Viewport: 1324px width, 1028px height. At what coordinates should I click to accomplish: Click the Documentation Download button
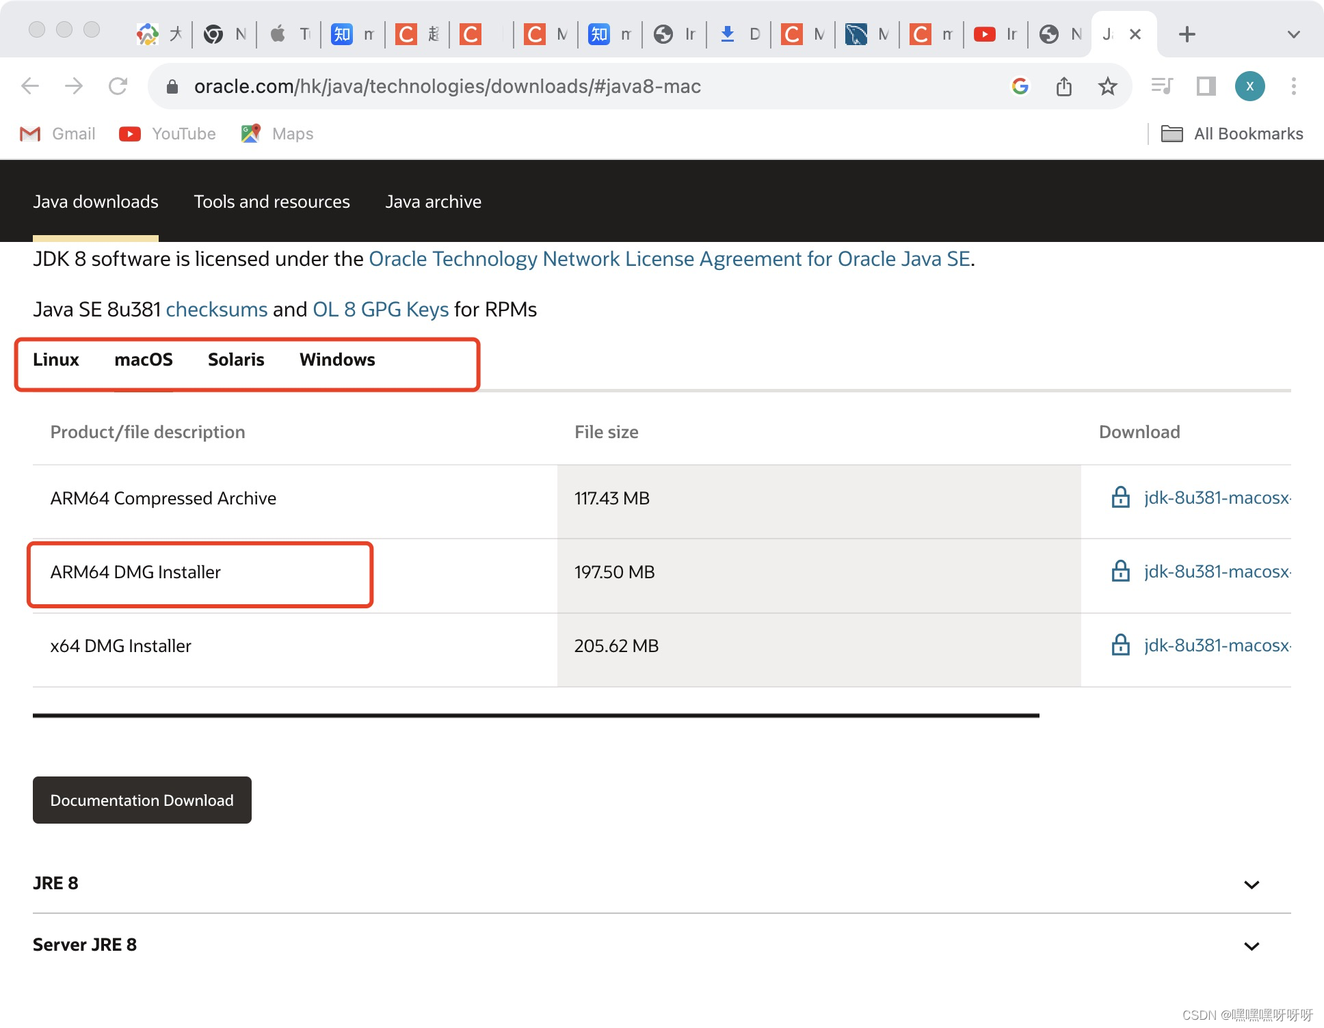tap(142, 800)
